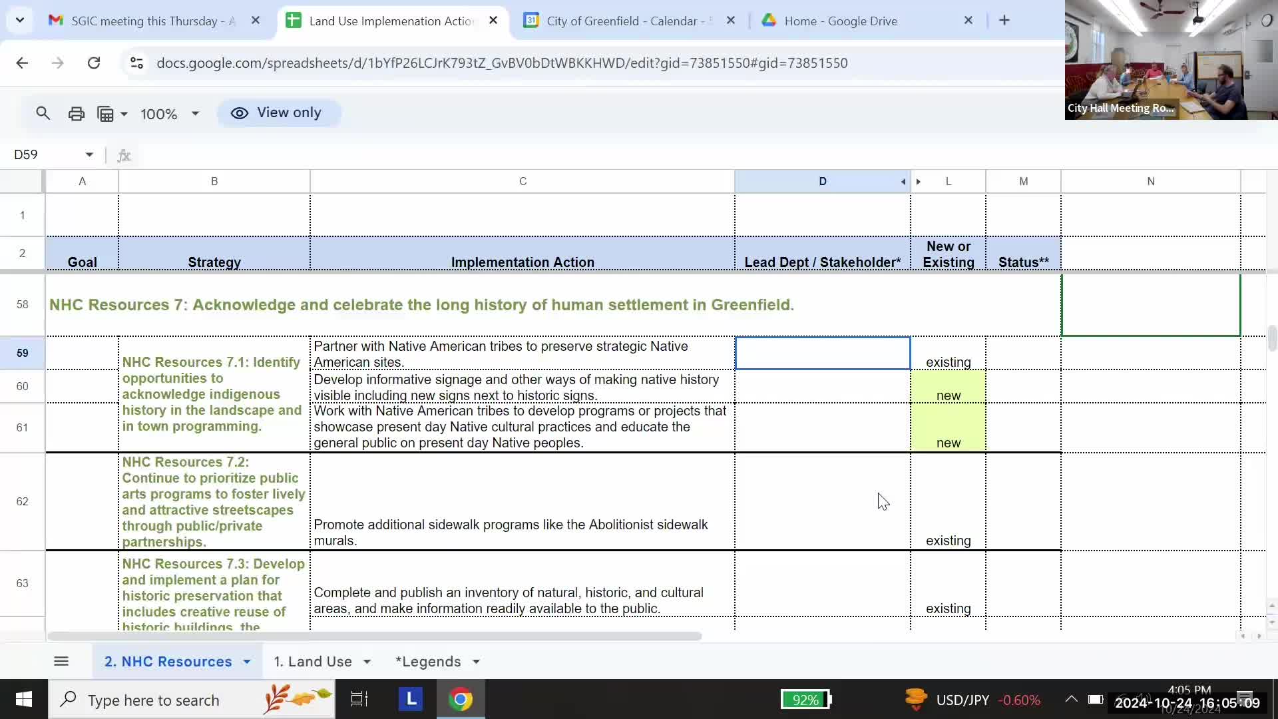Click the View only mode button
1278x719 pixels.
(x=279, y=113)
